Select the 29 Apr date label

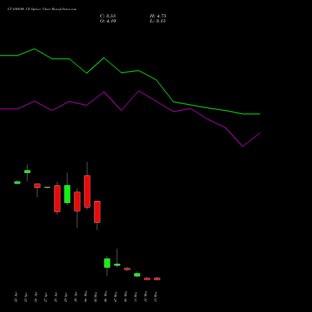[66, 297]
